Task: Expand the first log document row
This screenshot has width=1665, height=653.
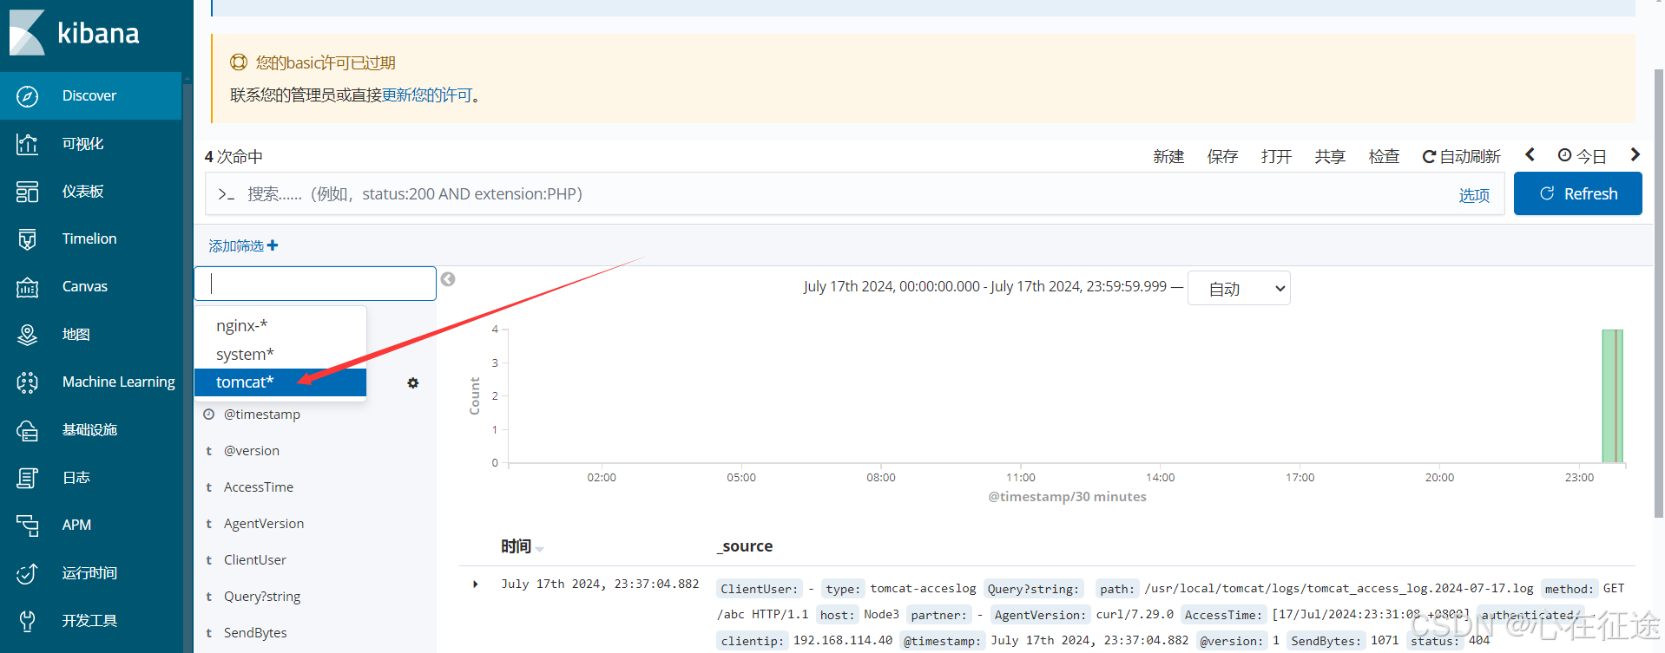Action: click(x=476, y=584)
